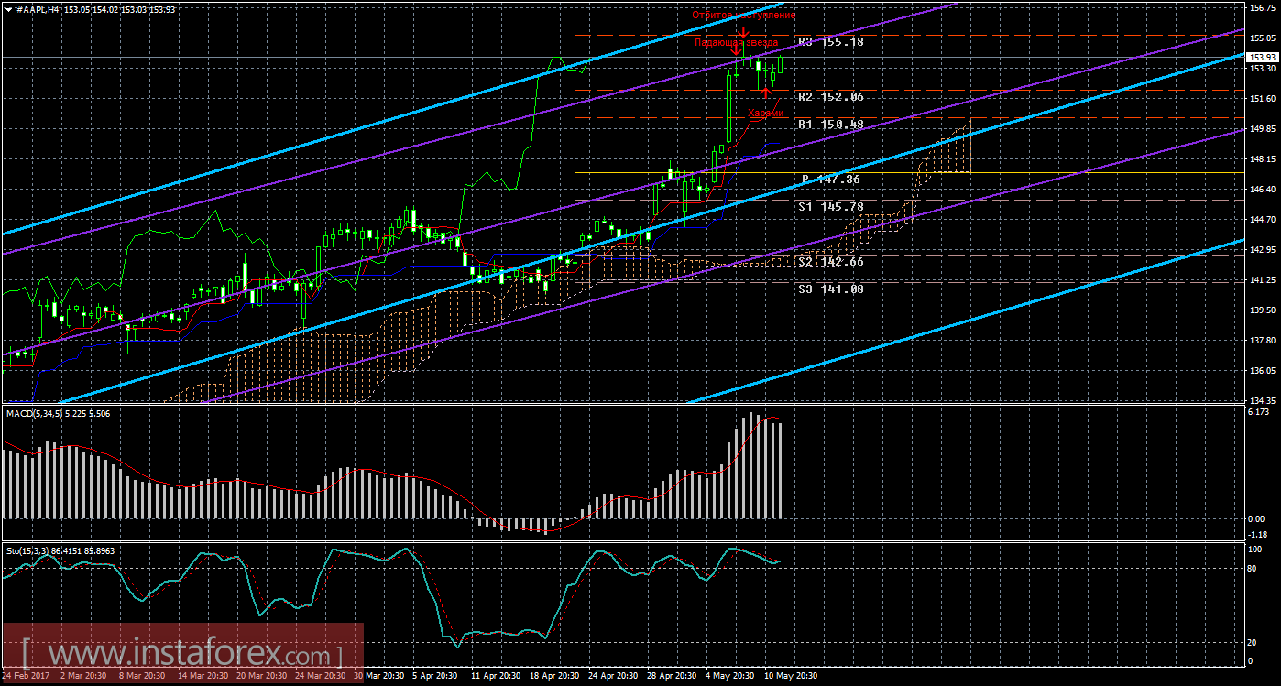Select the 'Падающая звезда' annotation label
The image size is (1281, 686).
pyautogui.click(x=736, y=42)
